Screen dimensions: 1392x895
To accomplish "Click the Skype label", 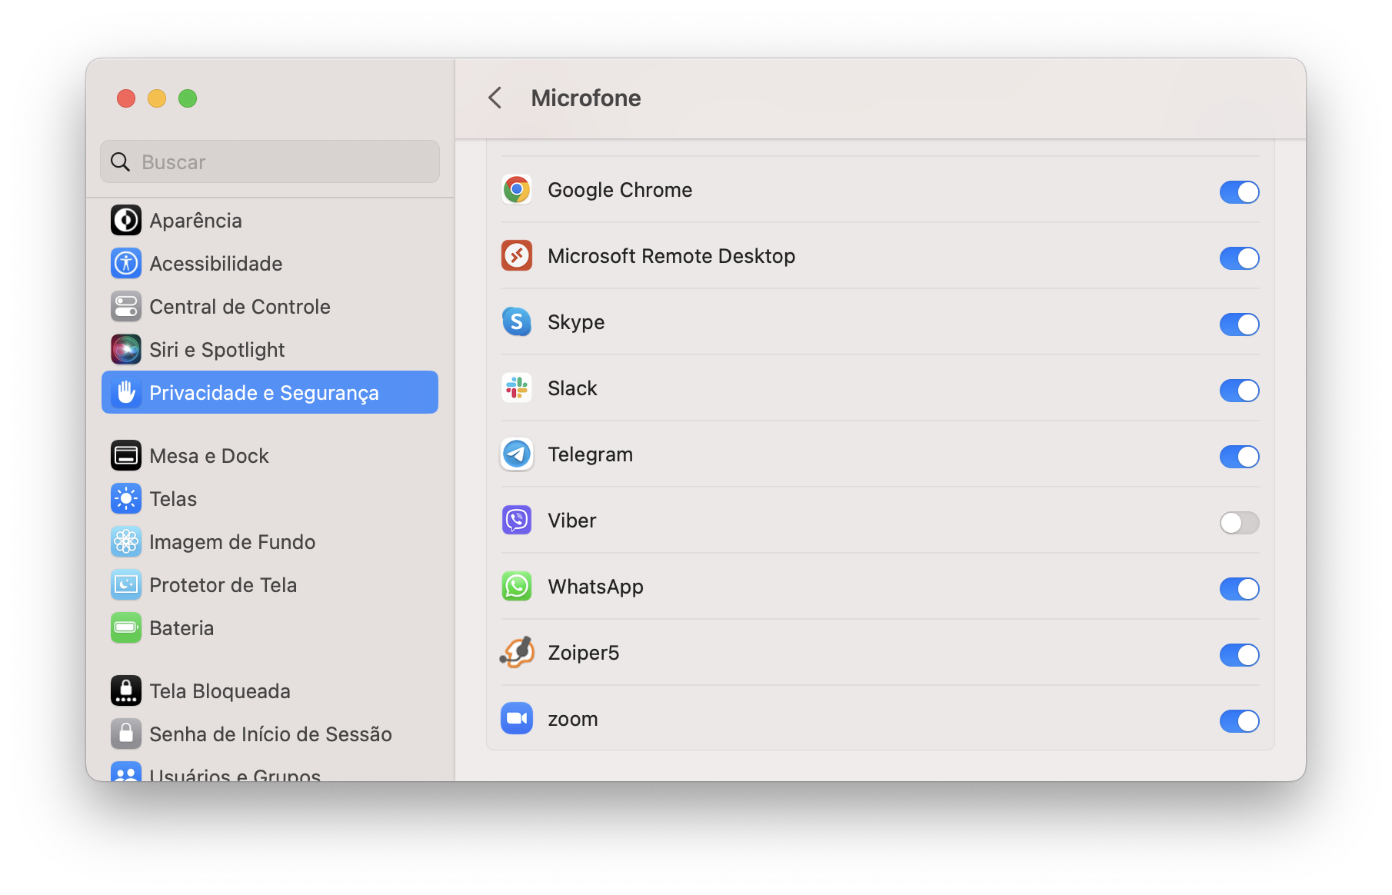I will (576, 322).
